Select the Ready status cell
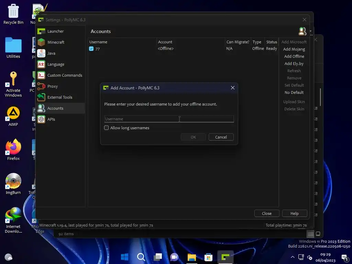Image resolution: width=352 pixels, height=264 pixels. (272, 48)
